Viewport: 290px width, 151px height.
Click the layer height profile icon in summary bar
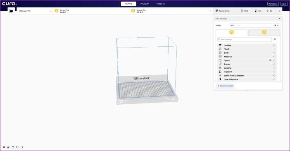click(x=217, y=11)
